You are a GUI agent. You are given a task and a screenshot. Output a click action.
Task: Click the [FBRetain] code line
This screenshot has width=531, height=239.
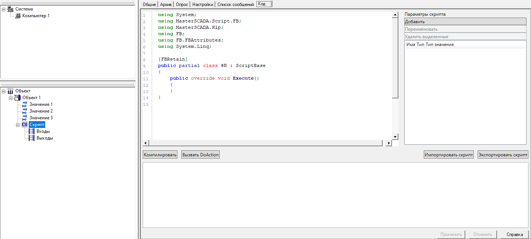(173, 59)
